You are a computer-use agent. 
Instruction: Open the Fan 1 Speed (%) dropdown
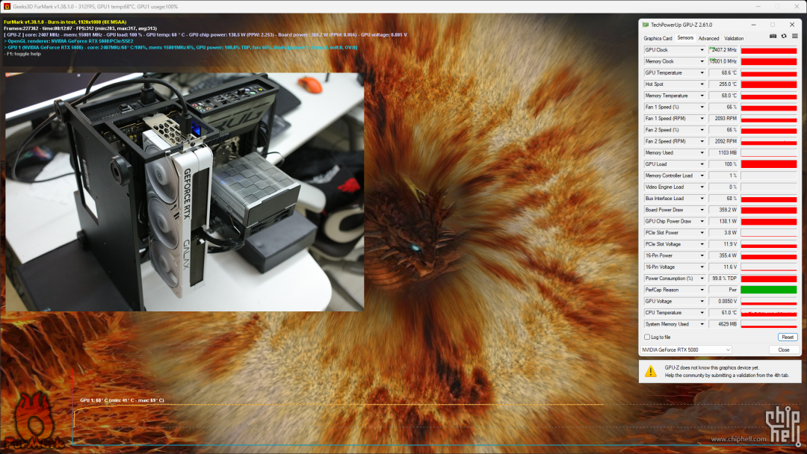[702, 107]
